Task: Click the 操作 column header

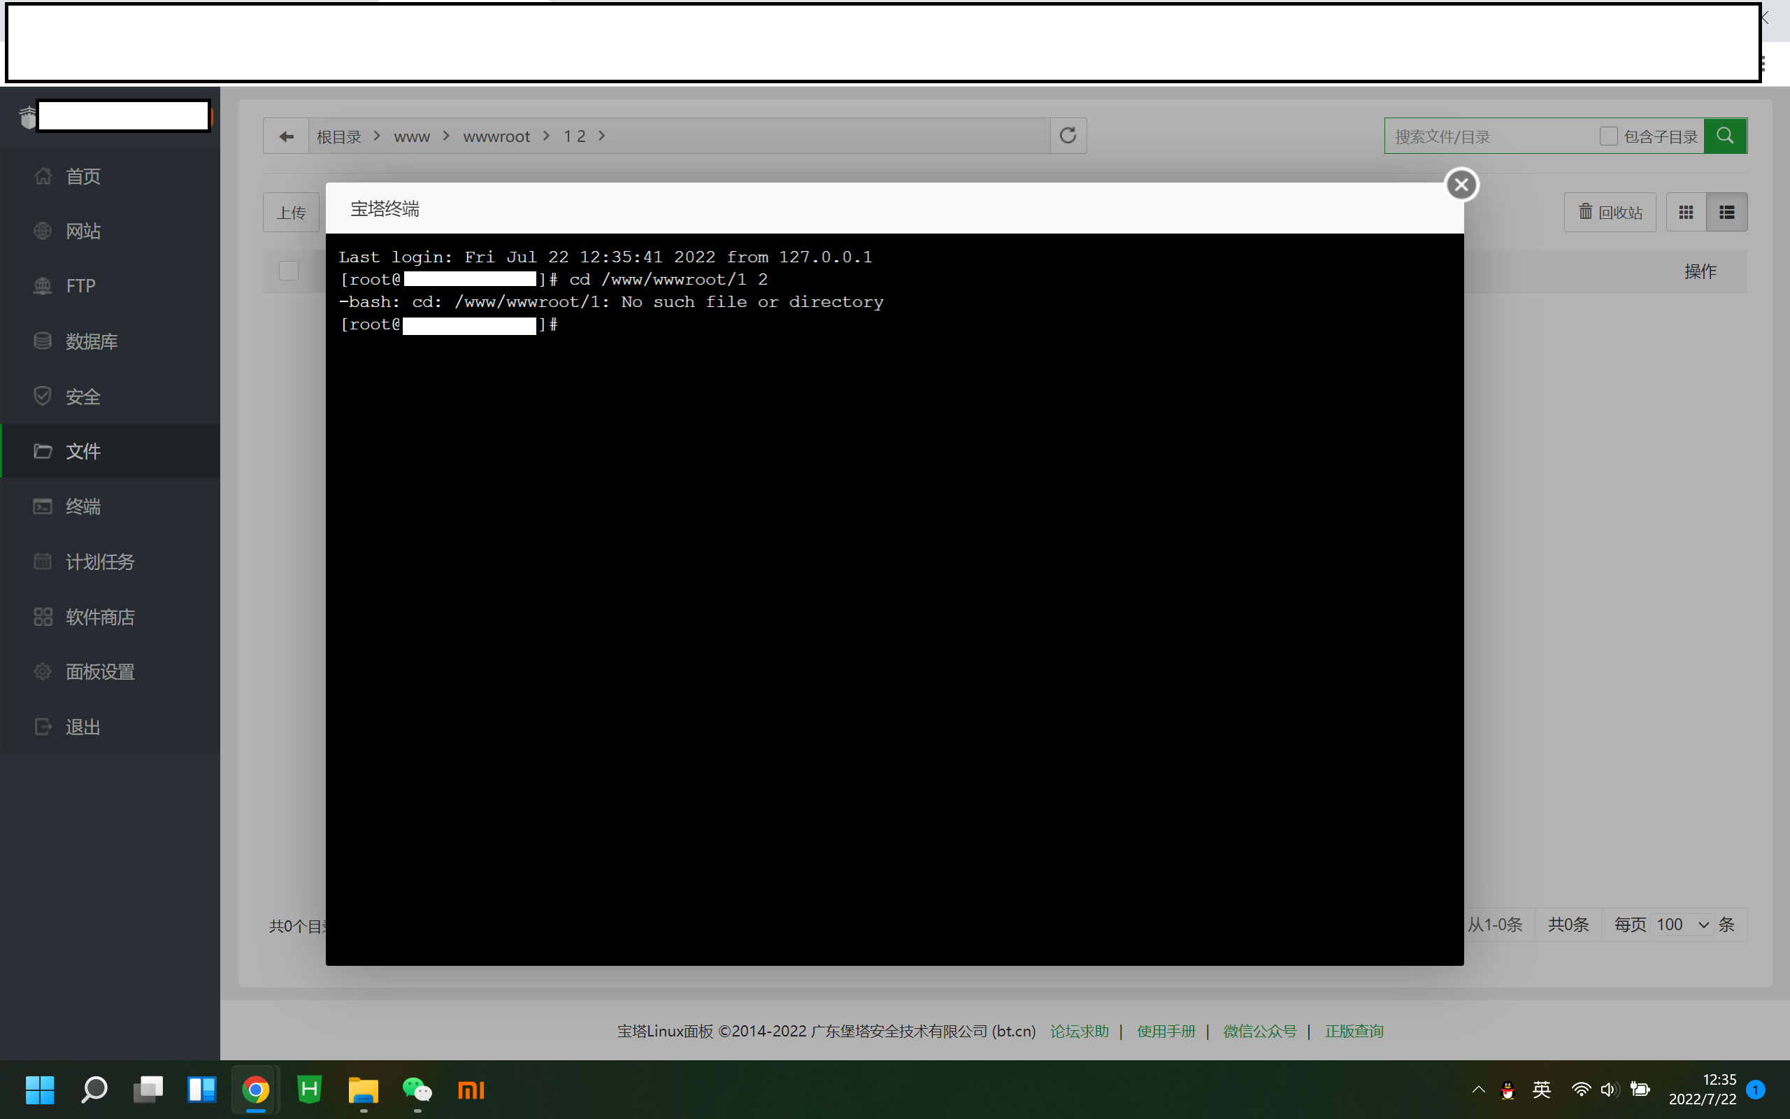Action: [x=1700, y=271]
